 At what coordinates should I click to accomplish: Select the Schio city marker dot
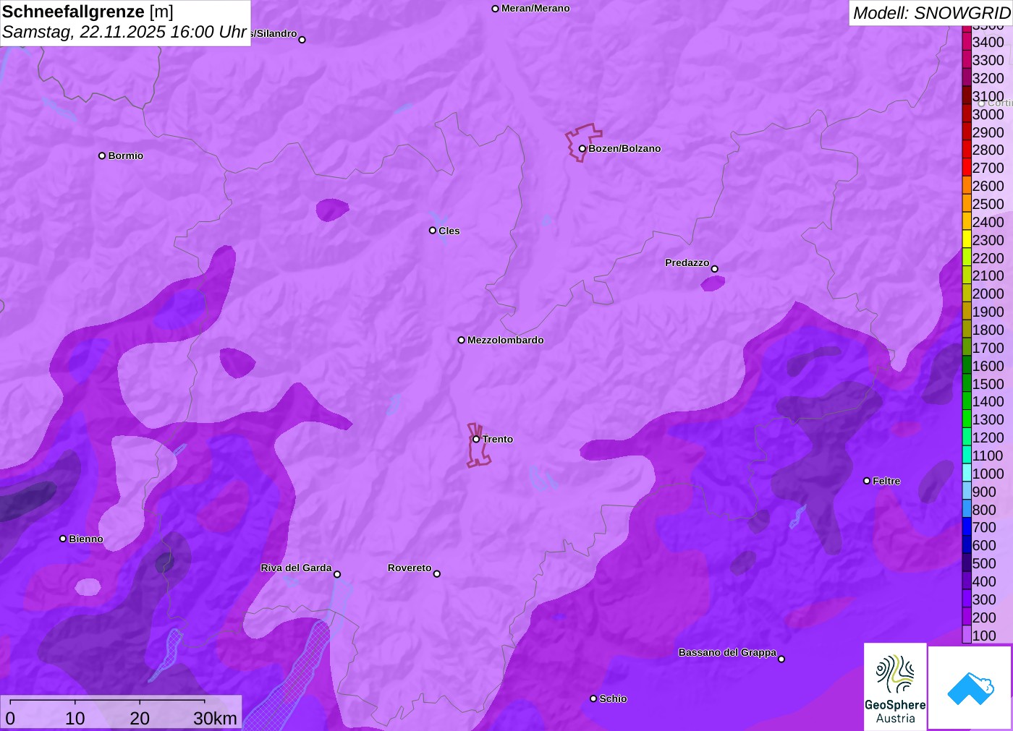click(593, 698)
